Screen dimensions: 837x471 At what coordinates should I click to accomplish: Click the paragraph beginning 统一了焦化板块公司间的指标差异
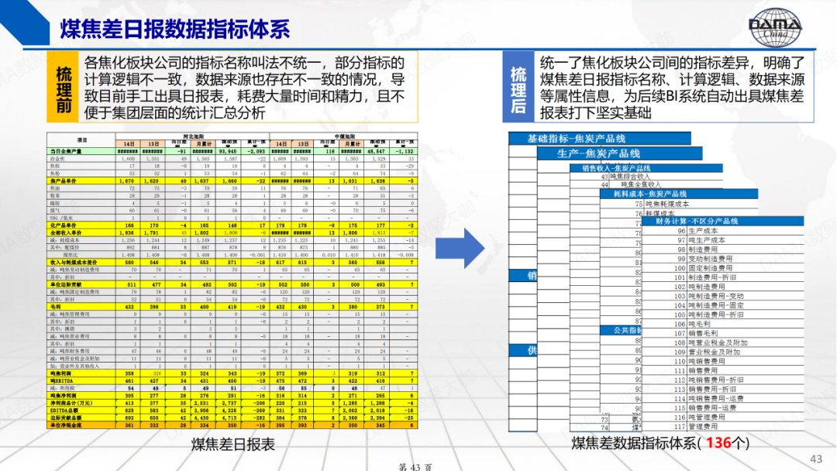[x=672, y=88]
